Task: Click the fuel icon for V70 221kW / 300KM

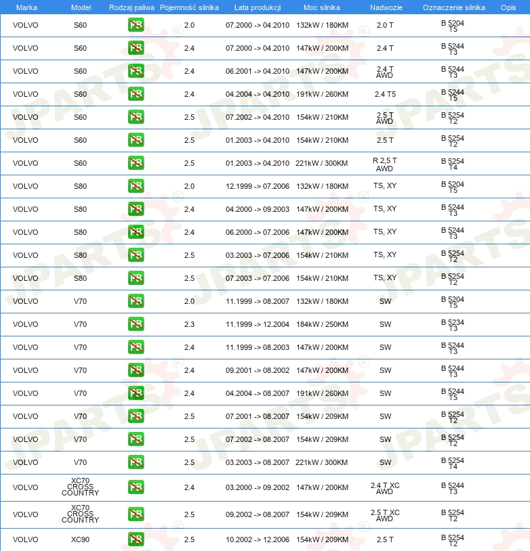Action: pos(136,462)
